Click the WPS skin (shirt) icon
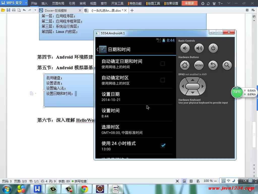The height and width of the screenshot is (194, 258). [214, 4]
